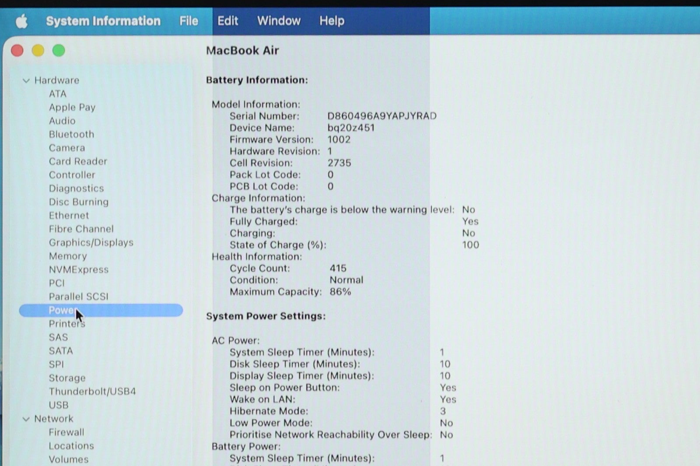Screen dimensions: 700x466
Task: Open the File menu
Action: click(x=189, y=21)
